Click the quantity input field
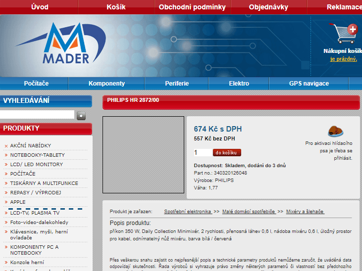Viewport: 362px width, 271px height. (203, 152)
